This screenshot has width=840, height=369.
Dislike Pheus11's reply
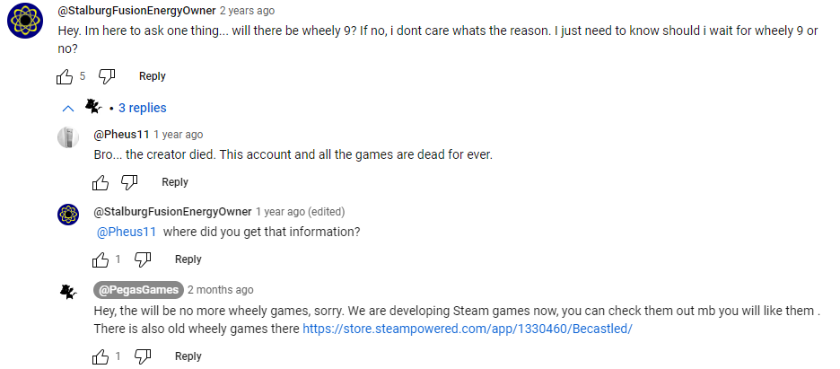(129, 182)
